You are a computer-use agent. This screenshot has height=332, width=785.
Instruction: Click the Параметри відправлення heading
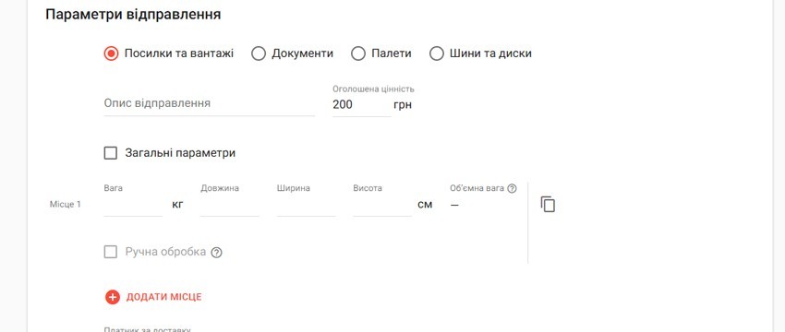[133, 14]
